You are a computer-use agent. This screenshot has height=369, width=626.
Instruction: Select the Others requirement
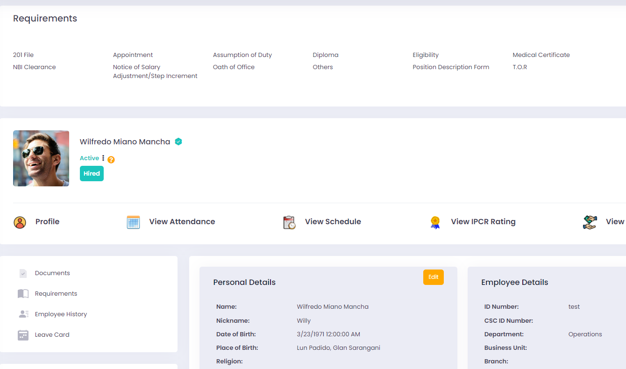coord(323,67)
